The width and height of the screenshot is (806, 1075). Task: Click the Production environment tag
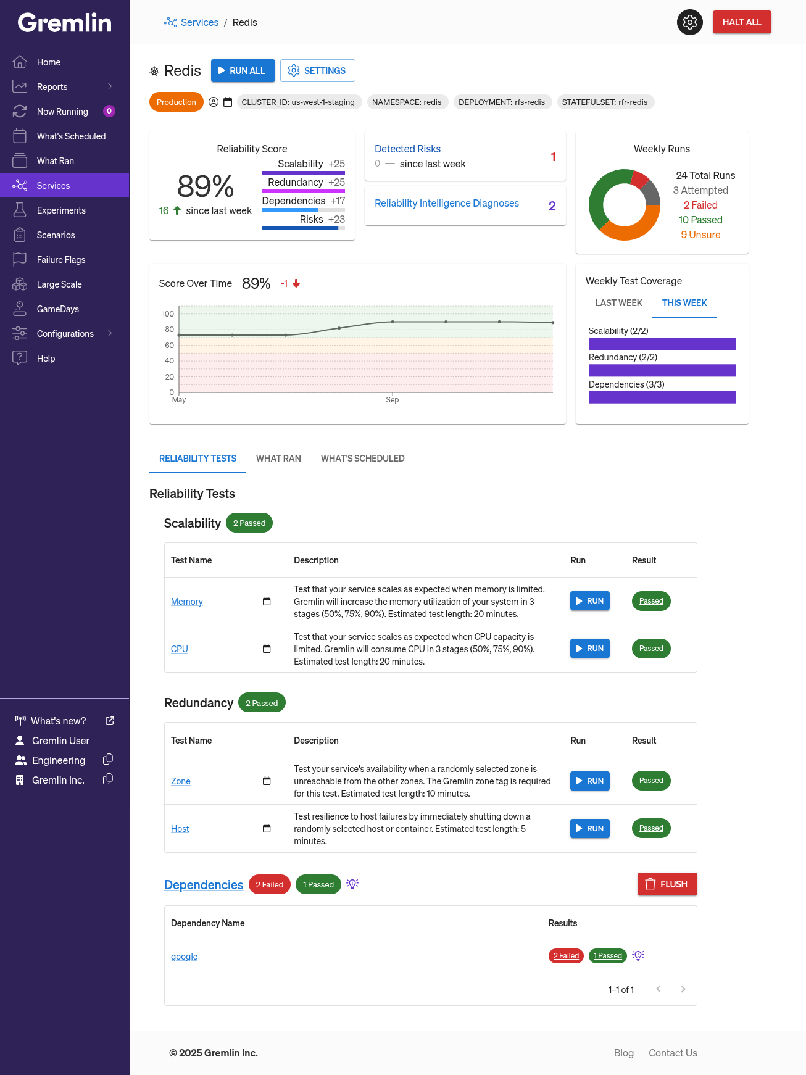(177, 102)
